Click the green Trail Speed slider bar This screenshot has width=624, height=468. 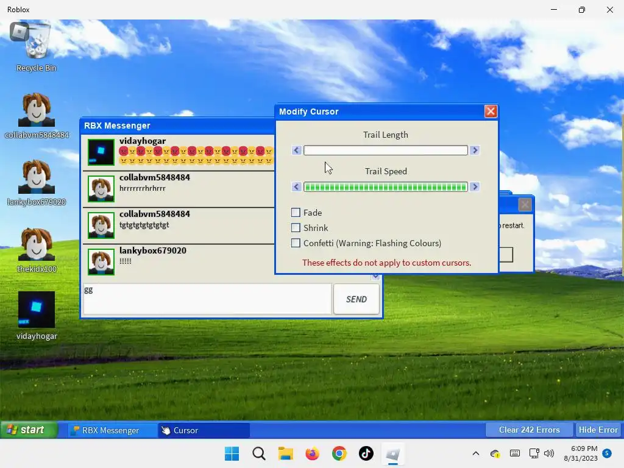click(x=386, y=186)
